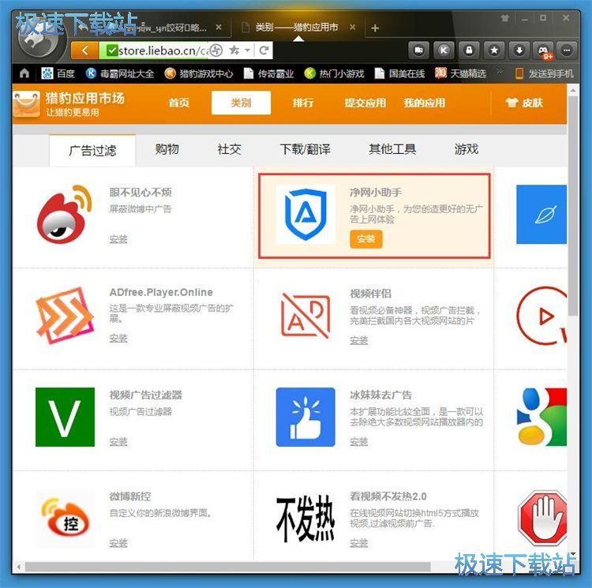
Task: Open the dropdown arrow beside the bookmark star
Action: coord(248,51)
